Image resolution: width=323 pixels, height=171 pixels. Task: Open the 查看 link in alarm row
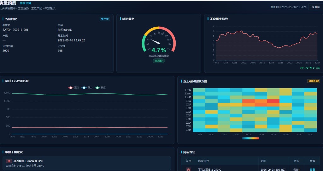click(312, 169)
